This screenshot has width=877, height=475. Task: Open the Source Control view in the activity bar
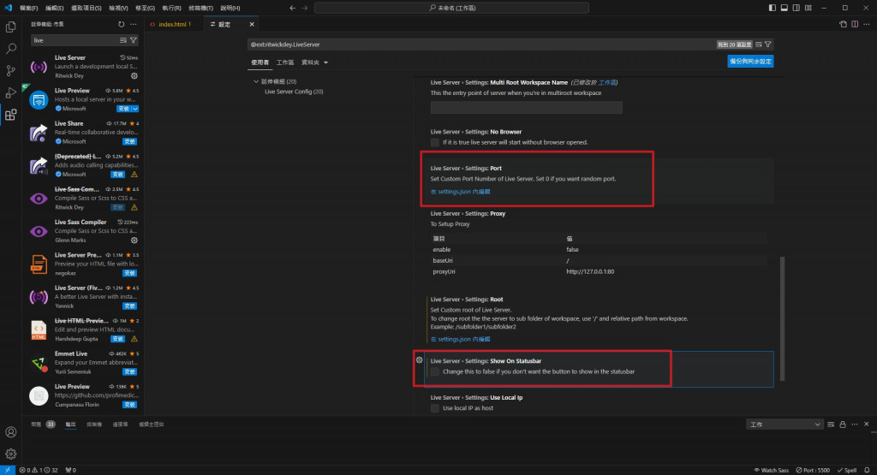10,70
